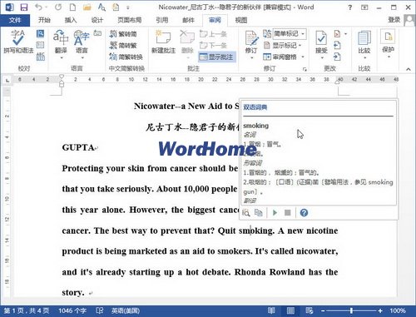This screenshot has width=416, height=317.
Task: Switch to the 邮件 tab
Action: click(x=189, y=20)
